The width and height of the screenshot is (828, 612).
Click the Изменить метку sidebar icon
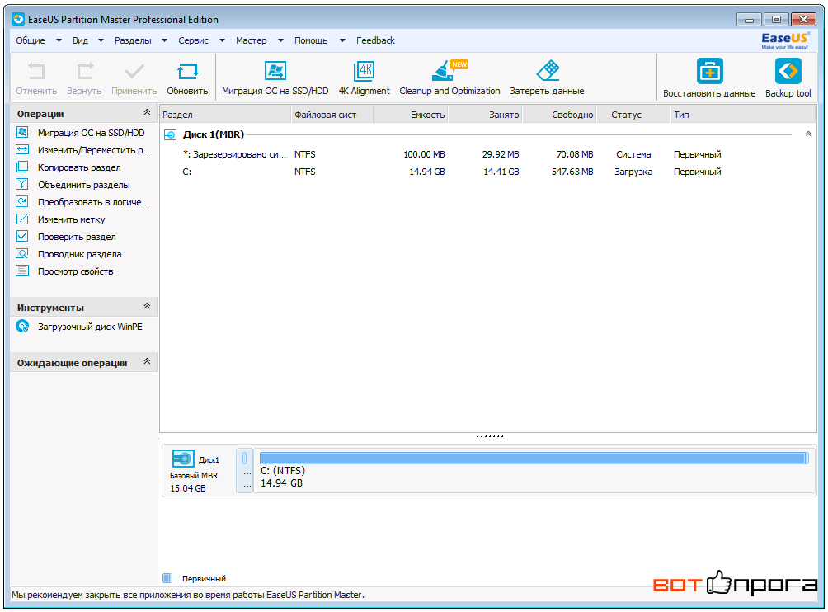pos(22,219)
